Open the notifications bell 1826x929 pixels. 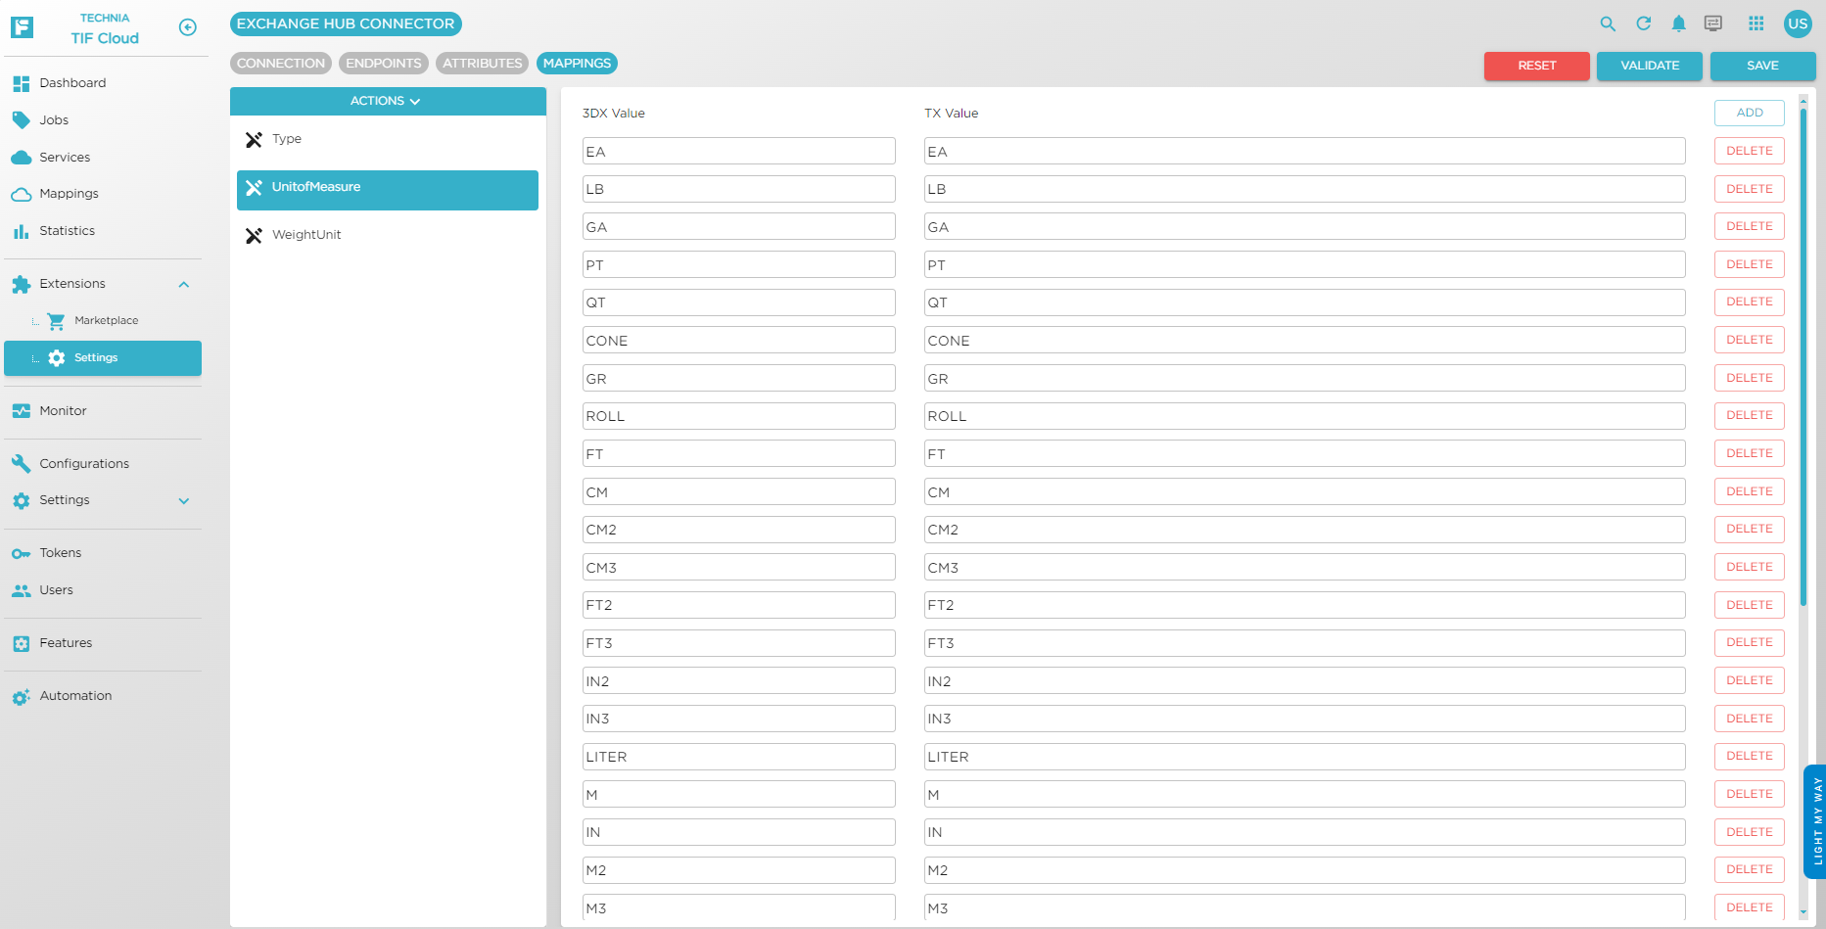point(1679,23)
